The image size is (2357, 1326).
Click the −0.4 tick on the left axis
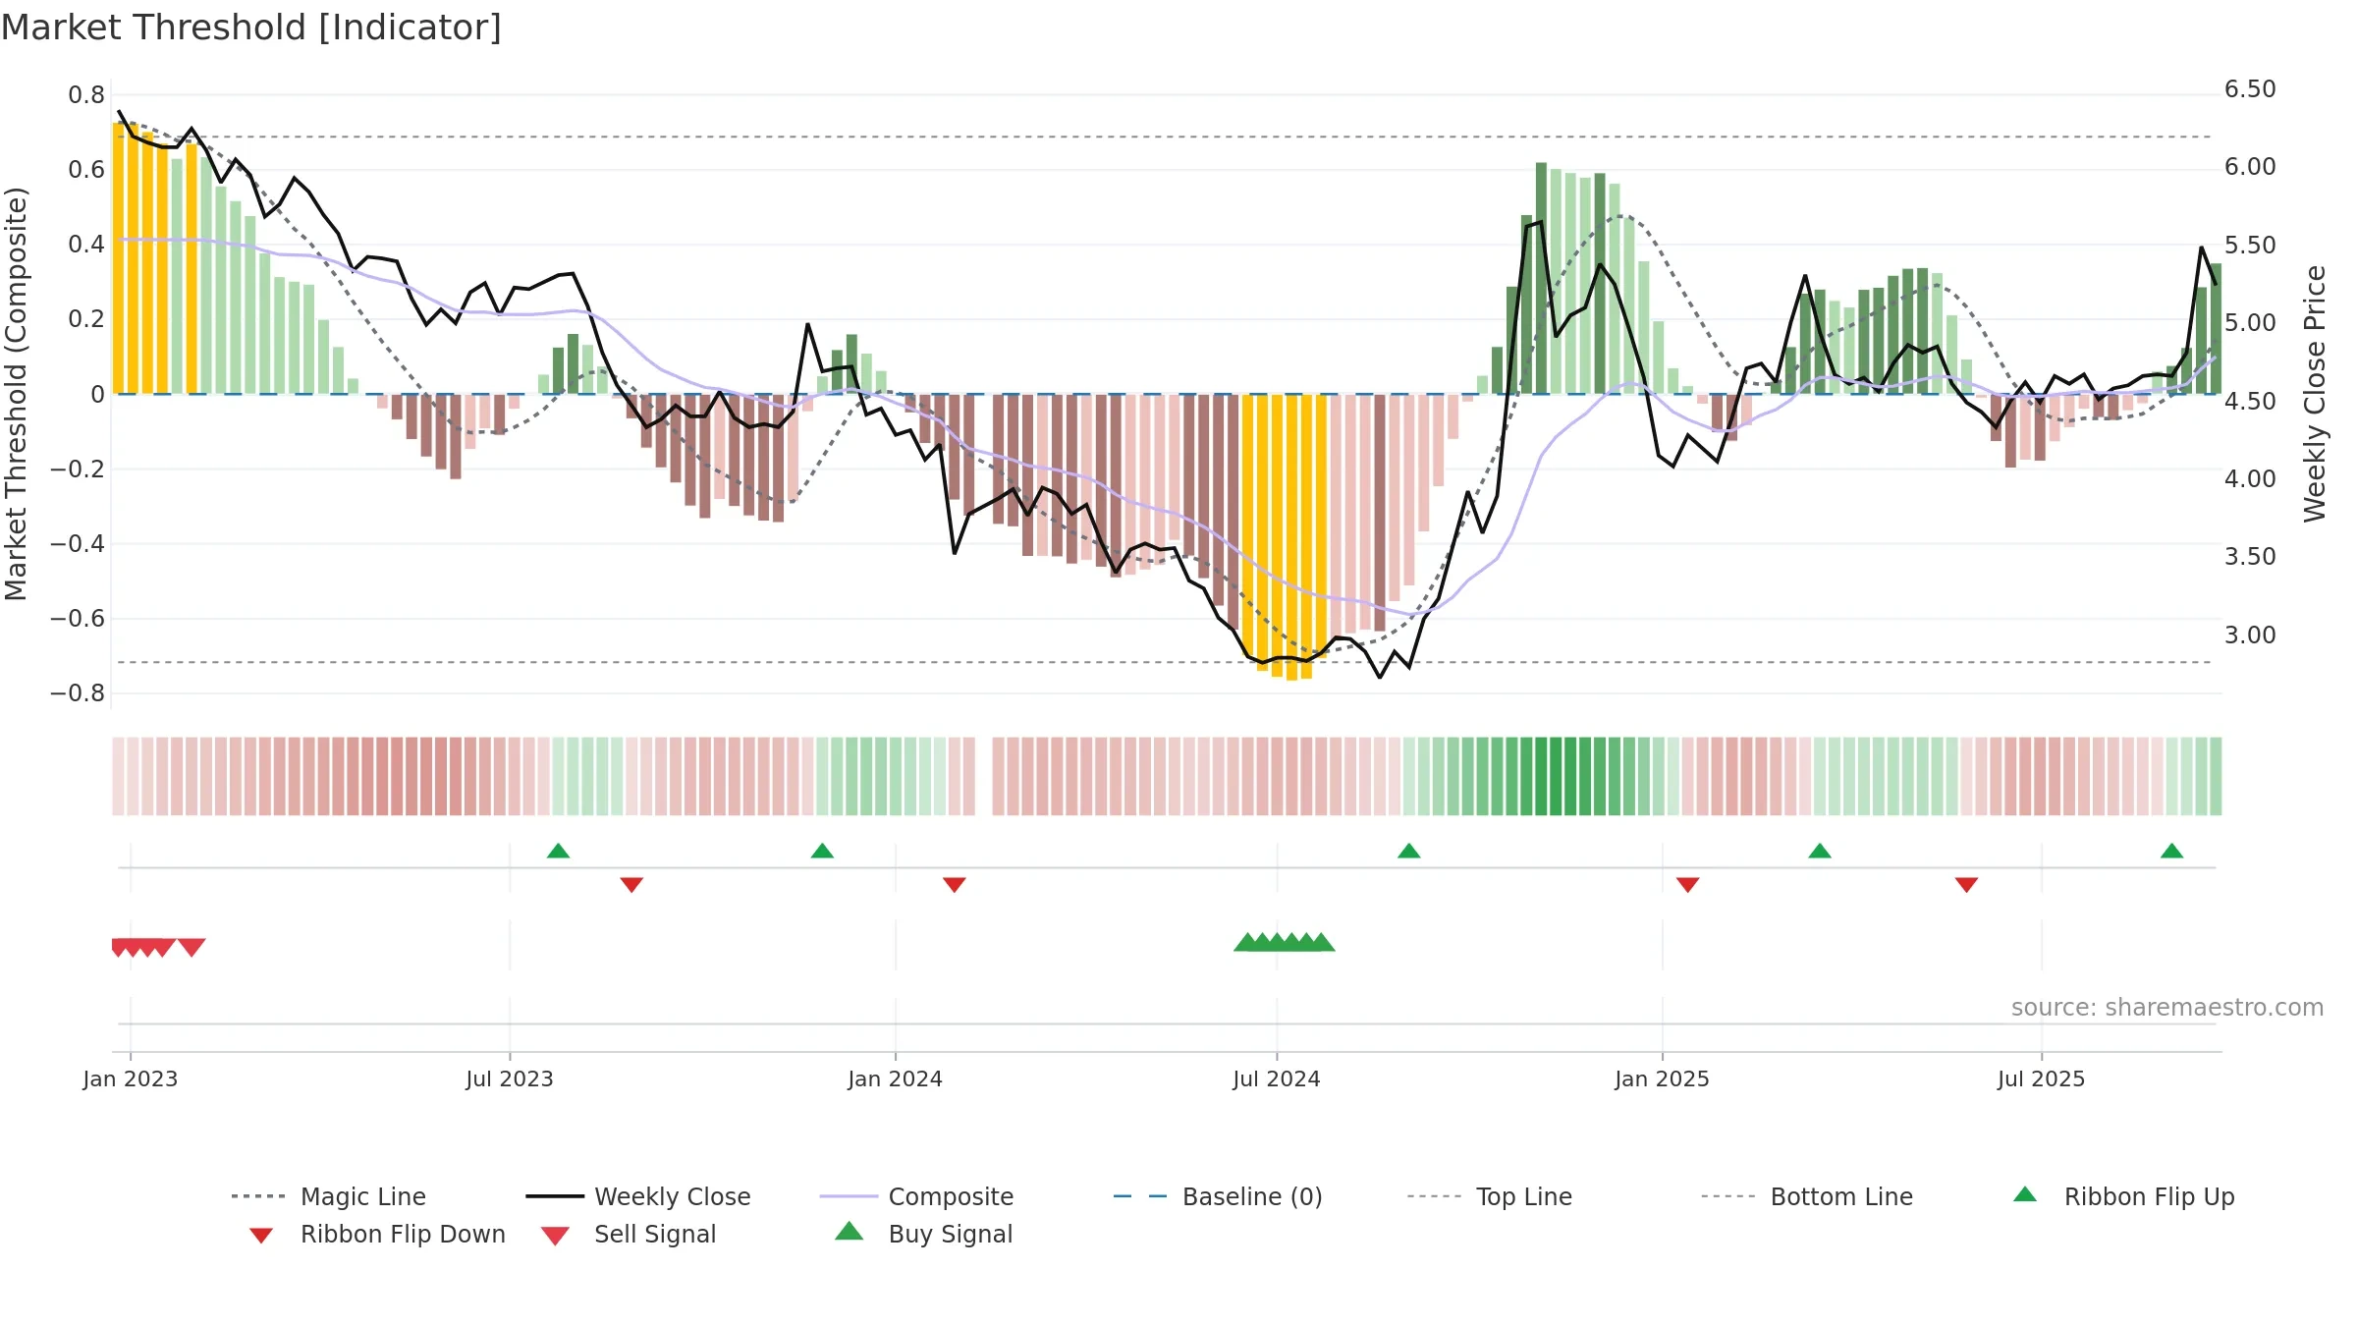click(78, 543)
